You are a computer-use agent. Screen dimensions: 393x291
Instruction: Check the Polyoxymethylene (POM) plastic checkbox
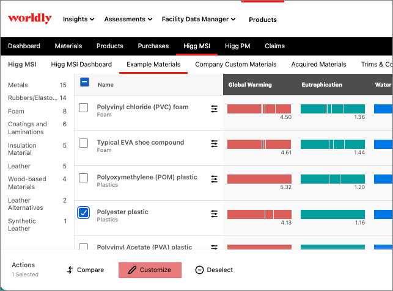pos(84,178)
